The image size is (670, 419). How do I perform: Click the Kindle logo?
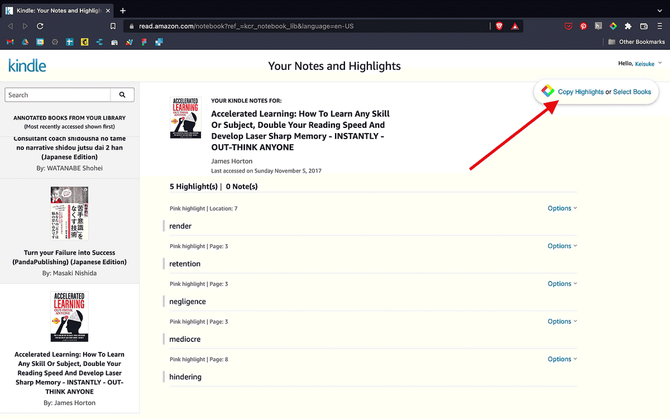click(x=27, y=65)
